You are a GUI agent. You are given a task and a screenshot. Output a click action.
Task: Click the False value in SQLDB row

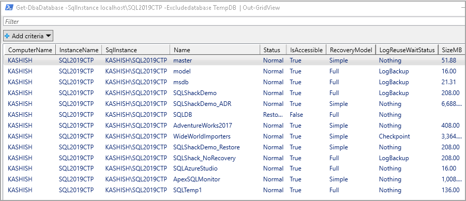(x=296, y=115)
